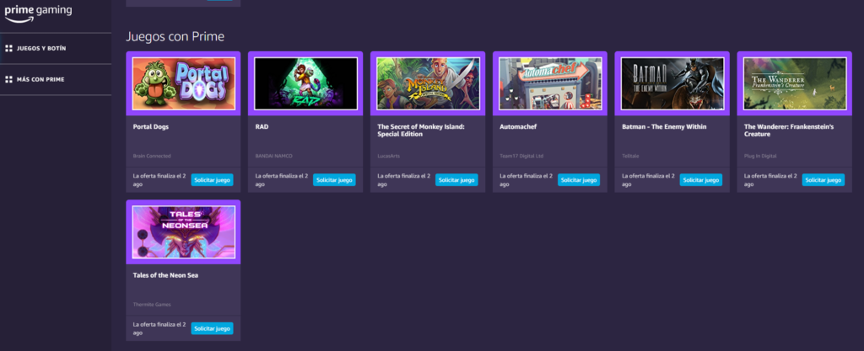
Task: Click the LucasArts publisher label
Action: point(388,156)
